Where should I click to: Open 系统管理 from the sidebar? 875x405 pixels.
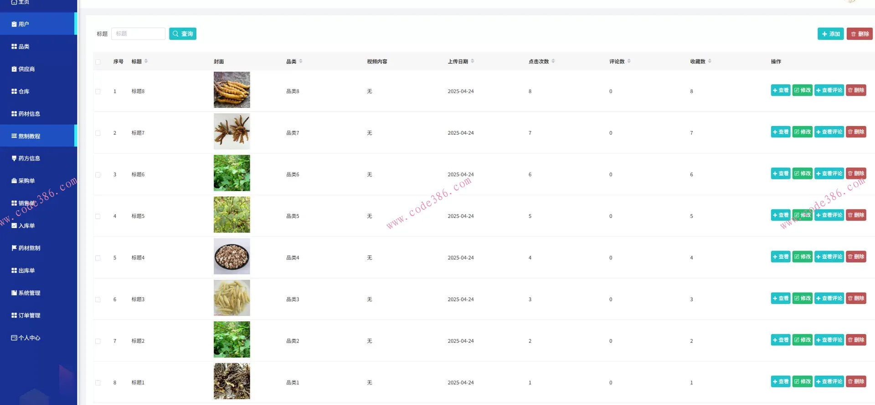pyautogui.click(x=38, y=293)
